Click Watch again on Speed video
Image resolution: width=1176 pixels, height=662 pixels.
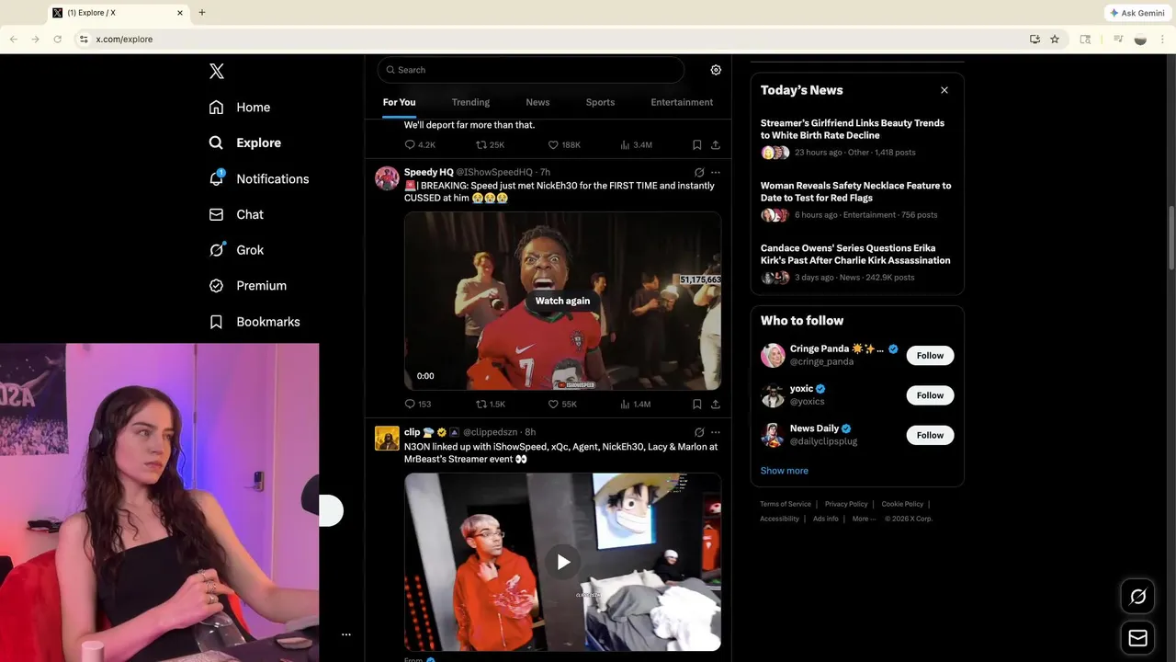tap(562, 301)
